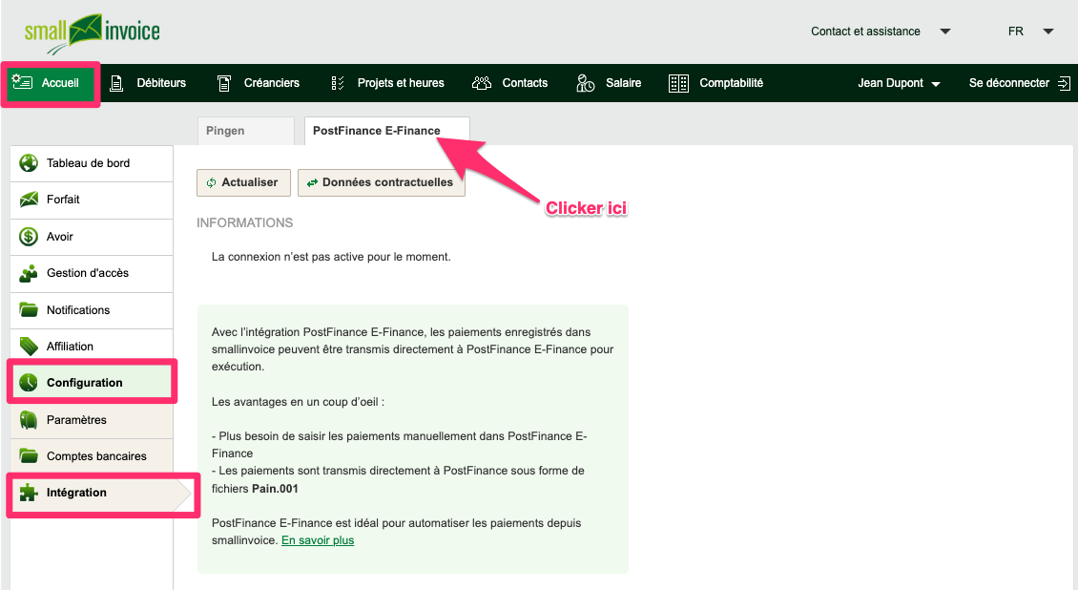Open Tableau de bord in sidebar
This screenshot has height=590, width=1078.
click(x=92, y=163)
